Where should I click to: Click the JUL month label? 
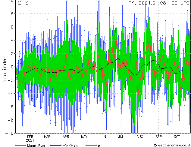pyautogui.click(x=121, y=137)
